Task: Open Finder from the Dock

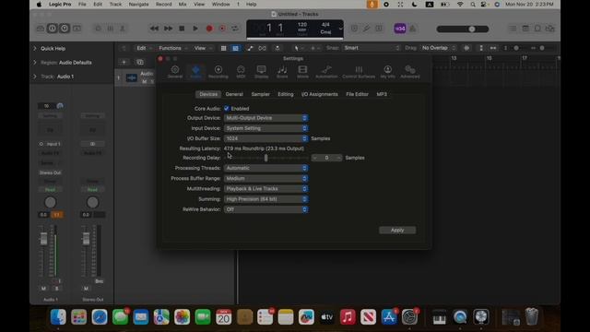Action: (58, 317)
